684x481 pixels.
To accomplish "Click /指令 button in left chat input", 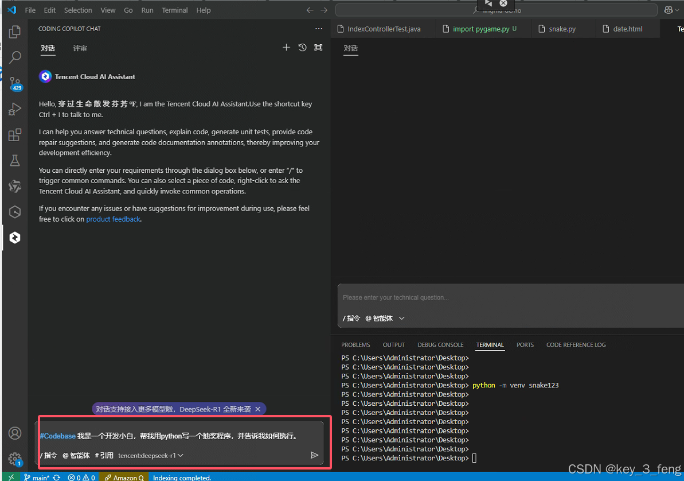I will [49, 455].
